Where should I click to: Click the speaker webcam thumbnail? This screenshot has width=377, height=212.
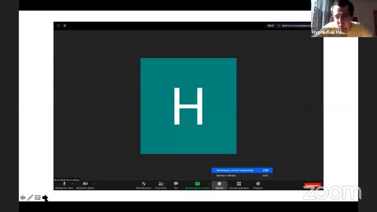click(x=344, y=18)
